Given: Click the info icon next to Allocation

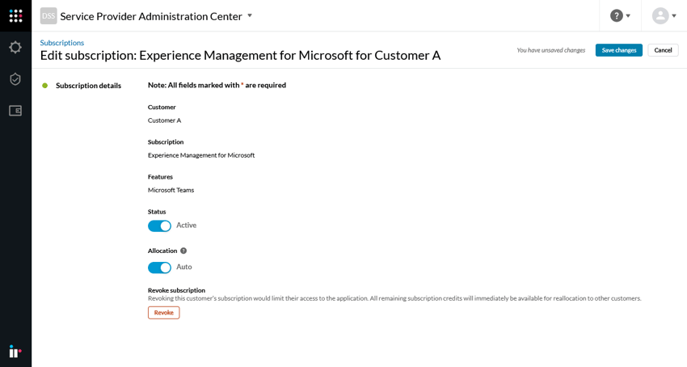Looking at the screenshot, I should coord(183,251).
